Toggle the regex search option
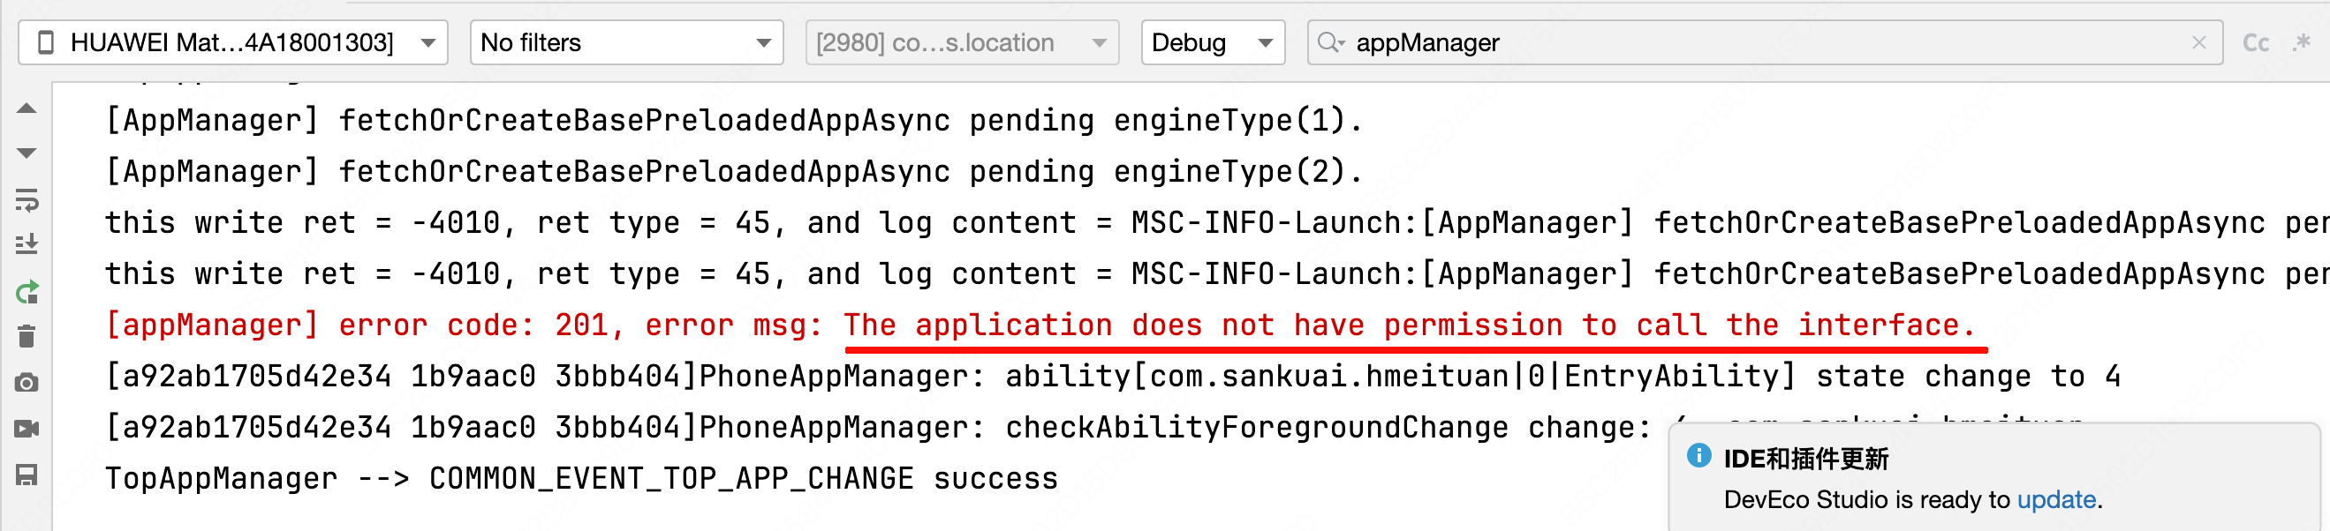The width and height of the screenshot is (2330, 531). click(2302, 42)
